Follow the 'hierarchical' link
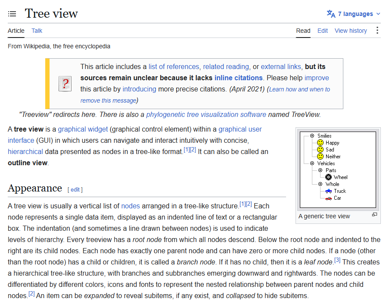The width and height of the screenshot is (386, 308). pyautogui.click(x=25, y=152)
